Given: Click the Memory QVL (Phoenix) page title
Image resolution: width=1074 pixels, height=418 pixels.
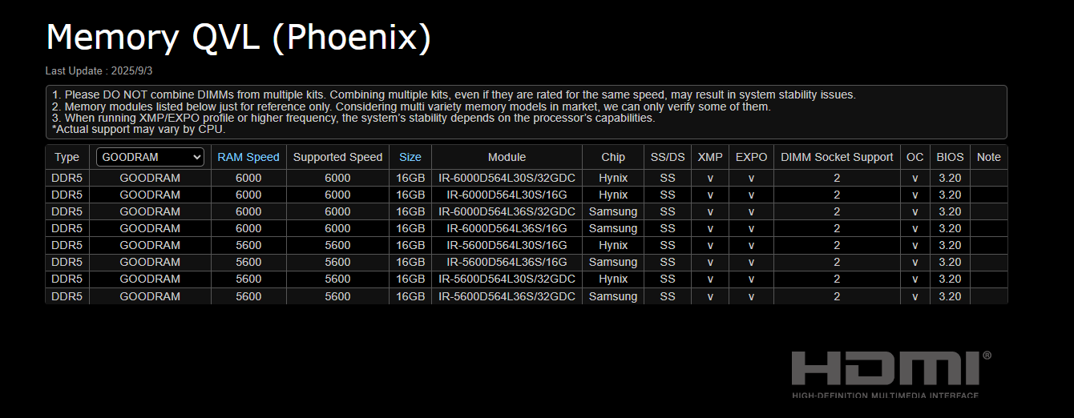Looking at the screenshot, I should pos(239,38).
